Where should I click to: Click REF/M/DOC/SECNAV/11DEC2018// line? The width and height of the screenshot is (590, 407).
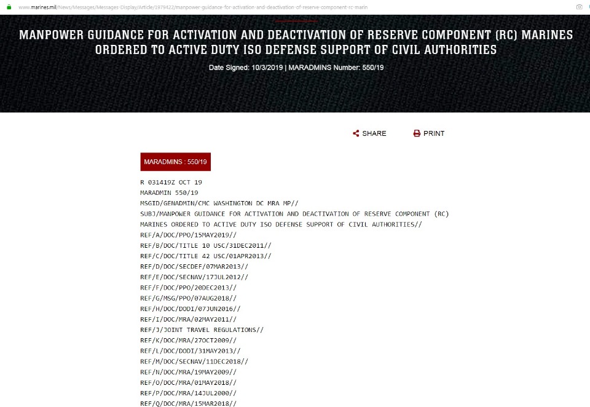(x=194, y=362)
